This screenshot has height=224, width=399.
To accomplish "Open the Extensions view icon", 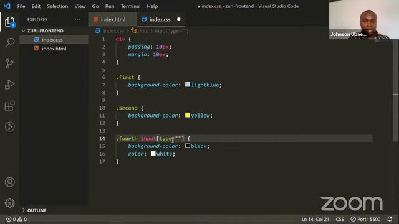I will 10,106.
